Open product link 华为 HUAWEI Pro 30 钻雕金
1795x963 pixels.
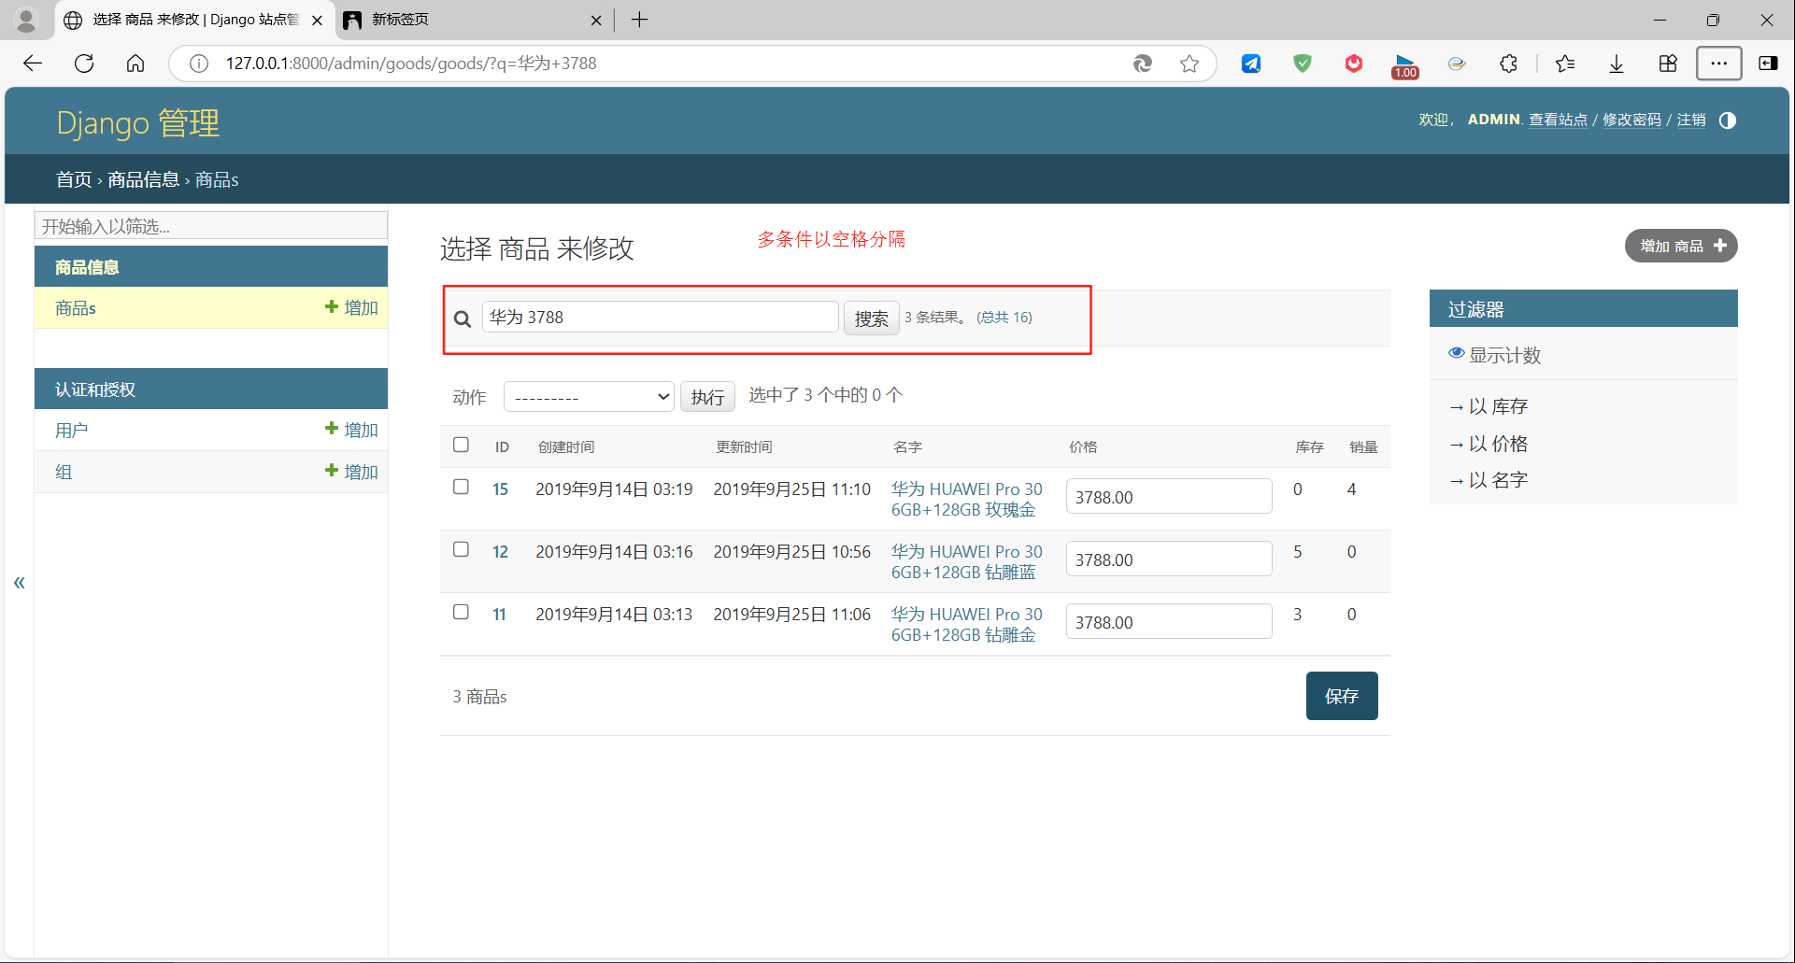click(966, 624)
